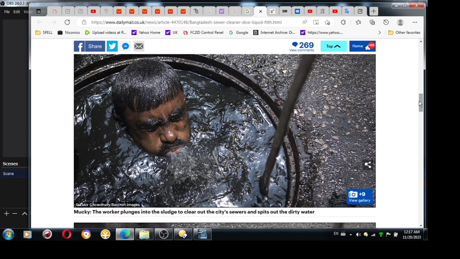Open Opera from the taskbar

click(66, 235)
